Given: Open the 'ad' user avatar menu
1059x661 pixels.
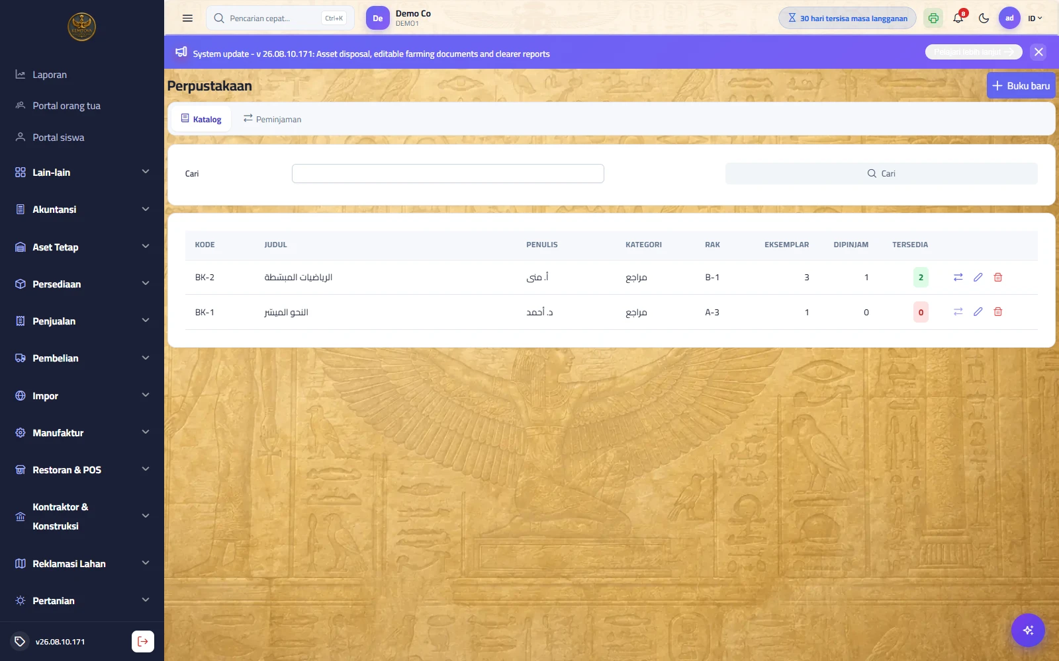Looking at the screenshot, I should click(1009, 19).
